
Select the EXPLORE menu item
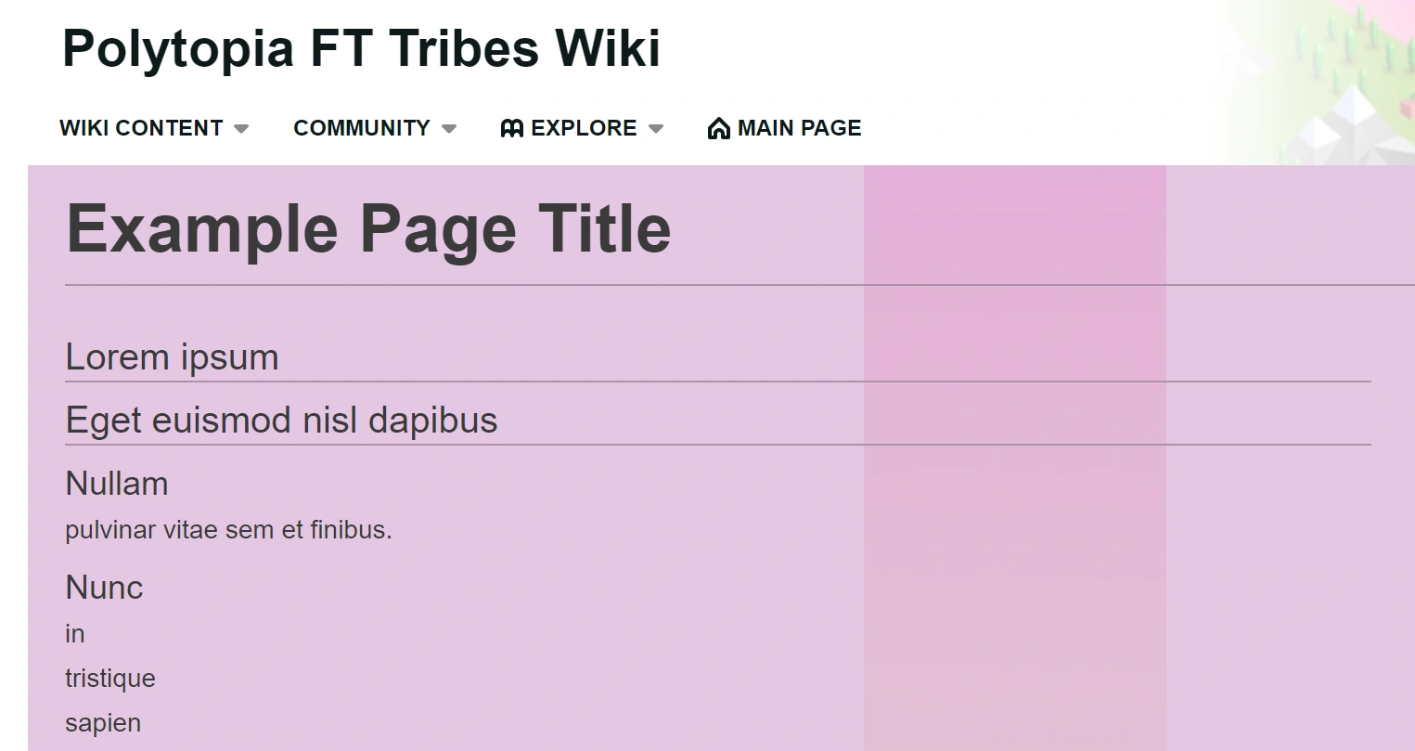tap(583, 128)
